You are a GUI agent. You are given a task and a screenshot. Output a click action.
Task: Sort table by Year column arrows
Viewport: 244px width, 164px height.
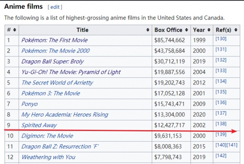(209, 30)
